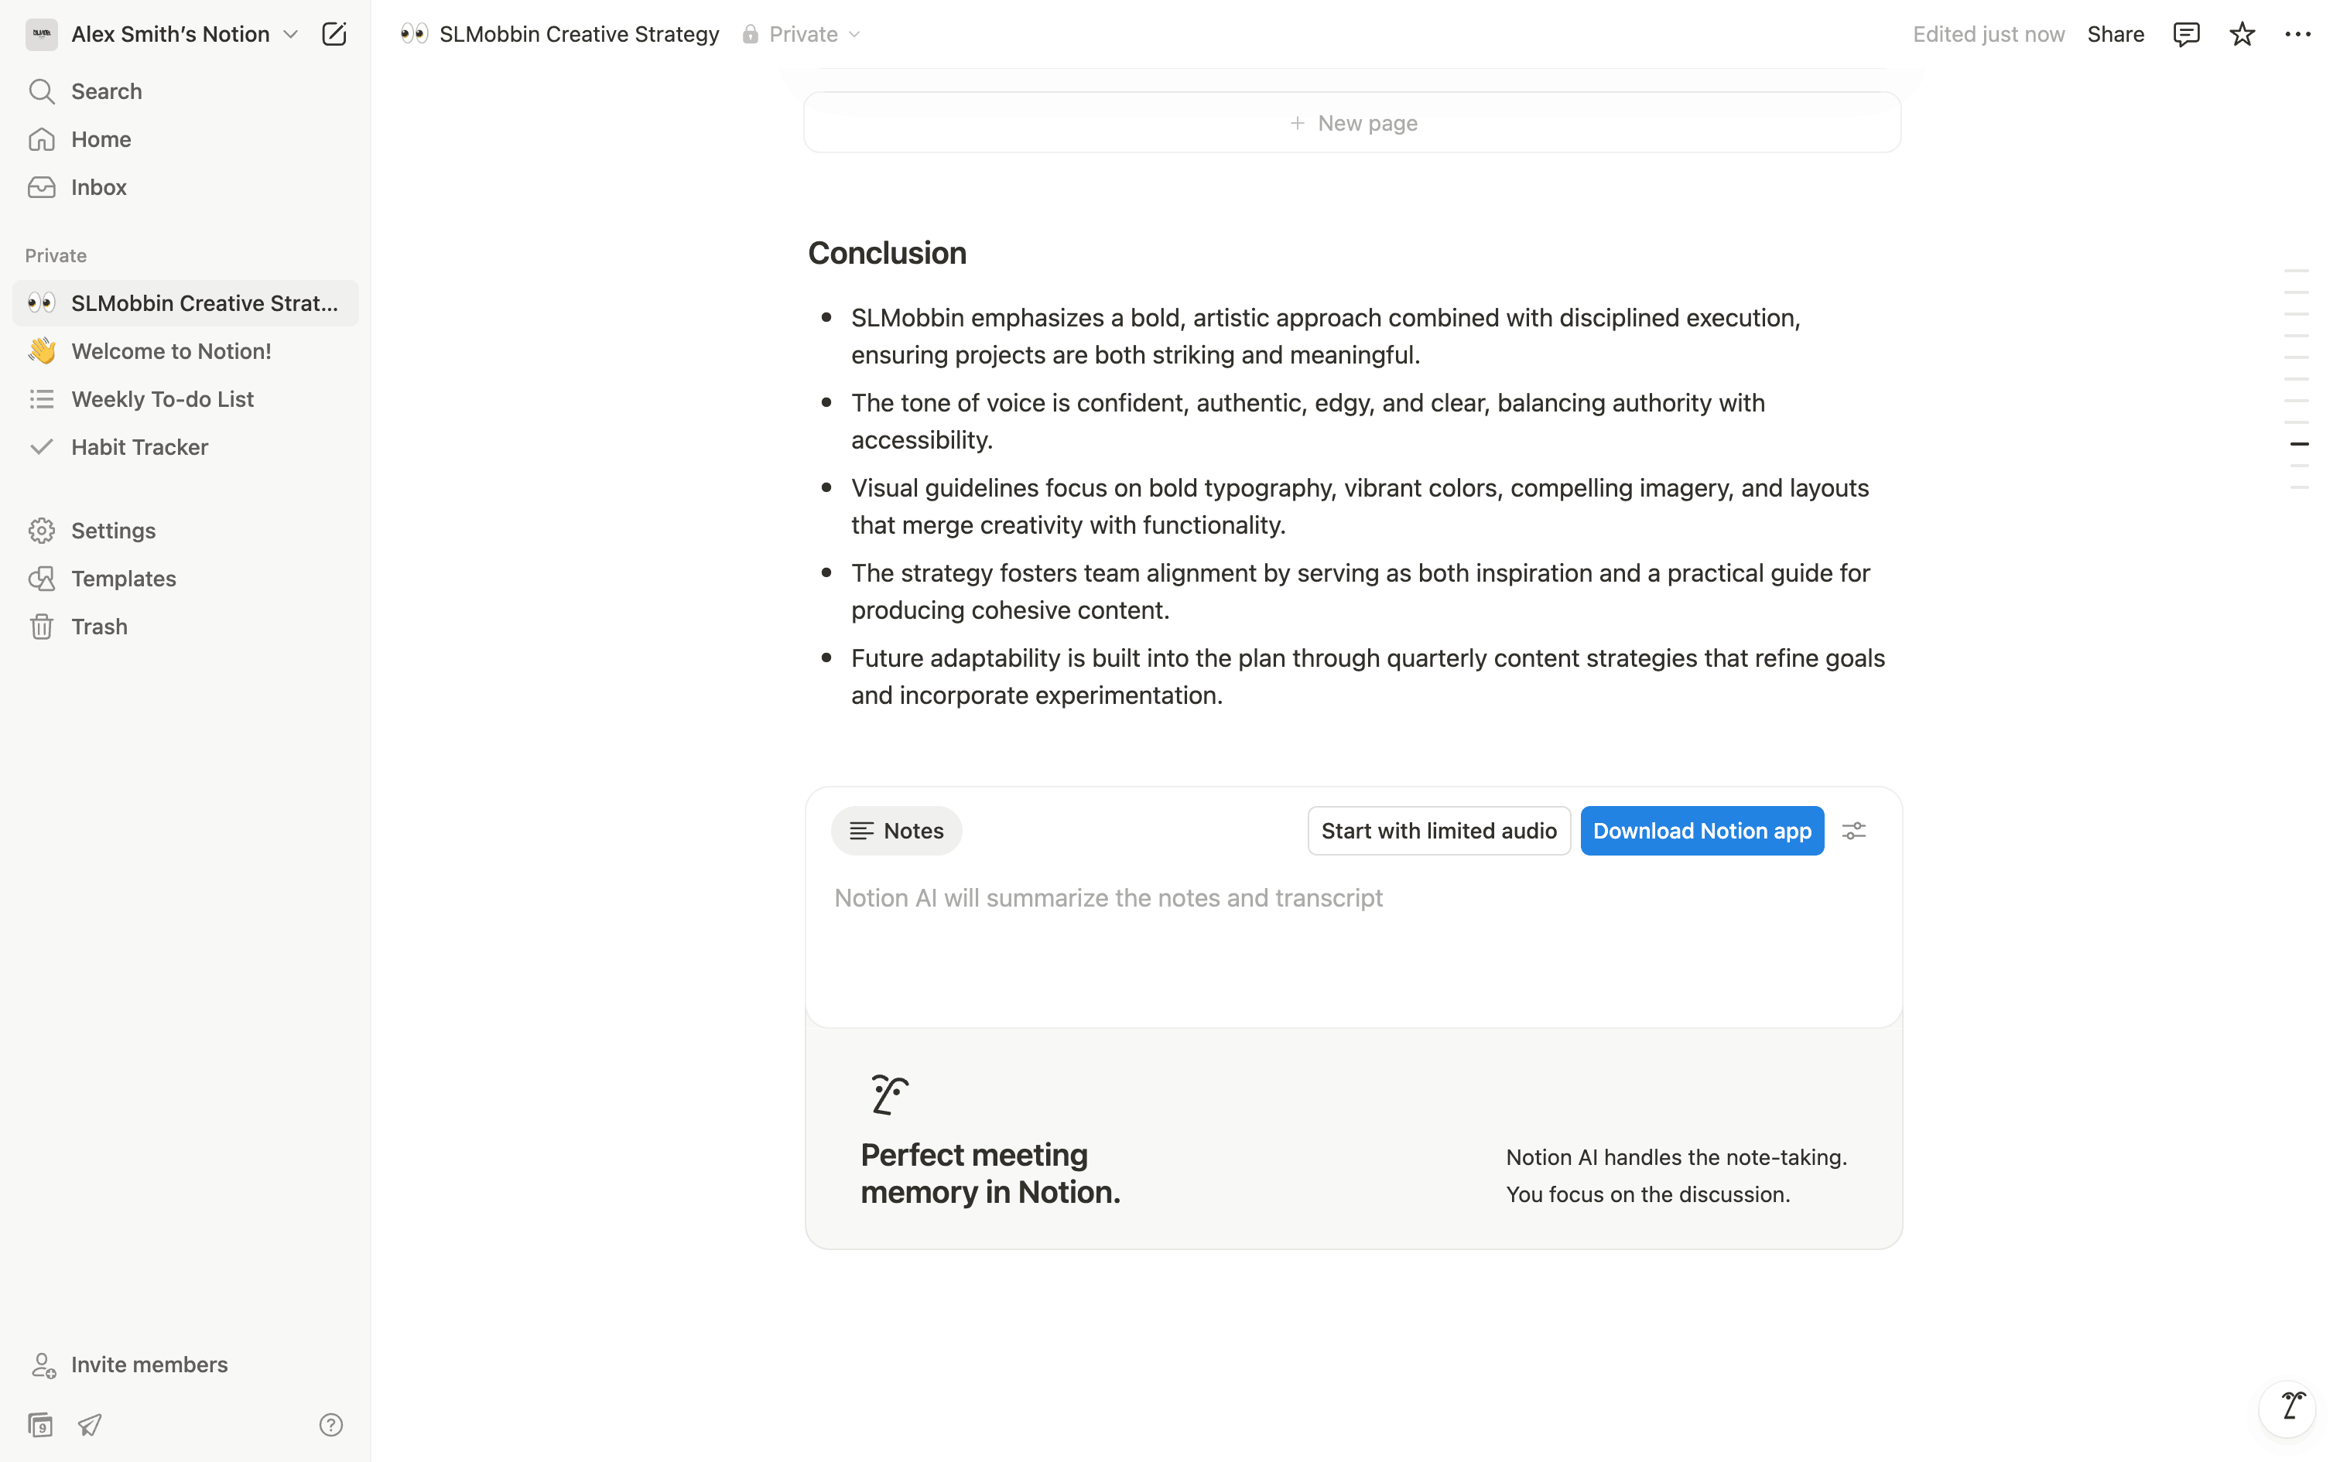Open the three-dot page options menu
Screen dimensions: 2340x1462
pyautogui.click(x=2297, y=35)
